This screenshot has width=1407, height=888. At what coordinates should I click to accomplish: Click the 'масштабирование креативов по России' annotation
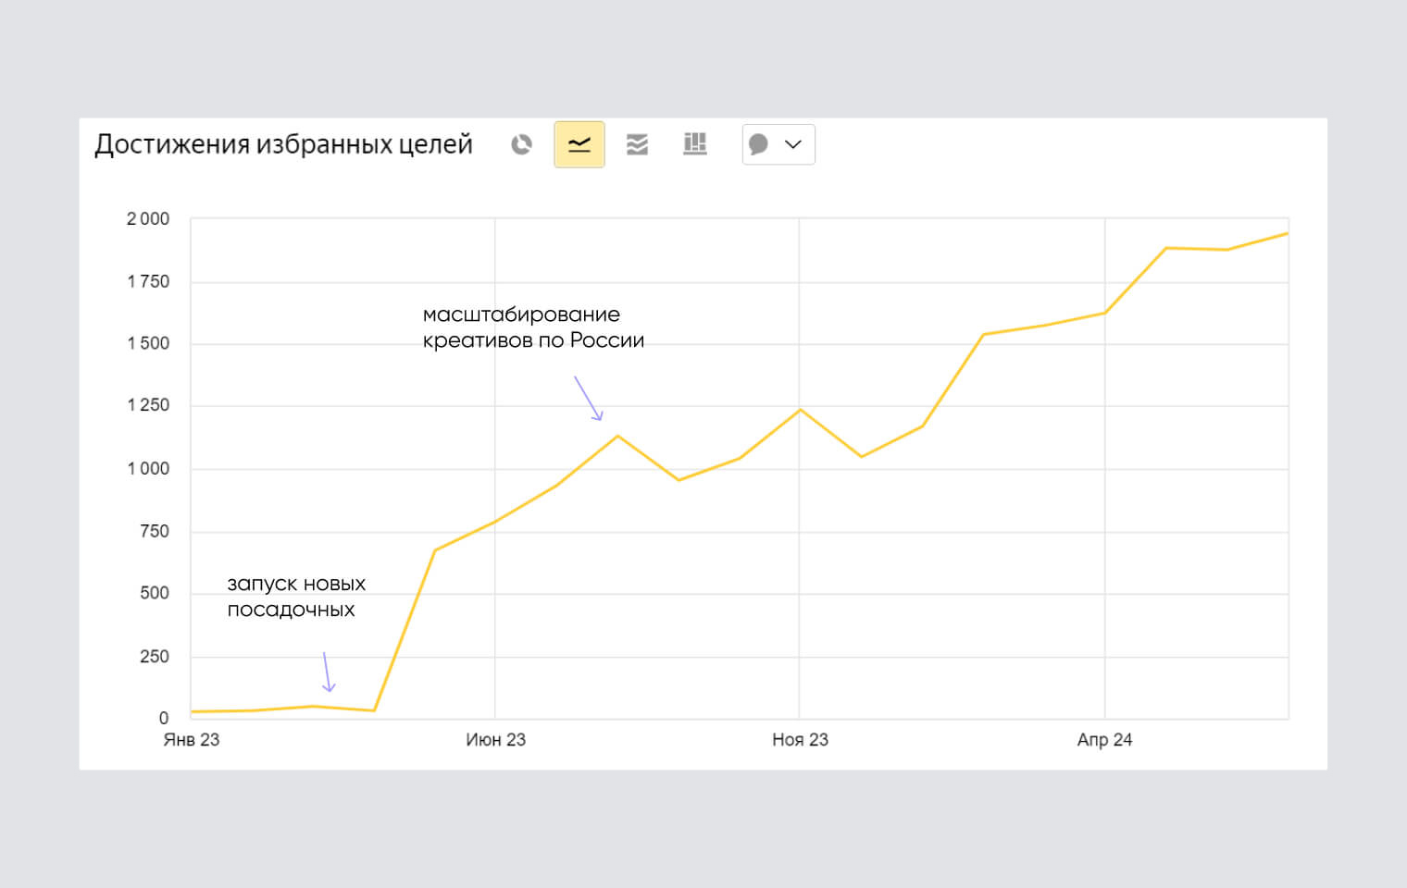tap(532, 327)
